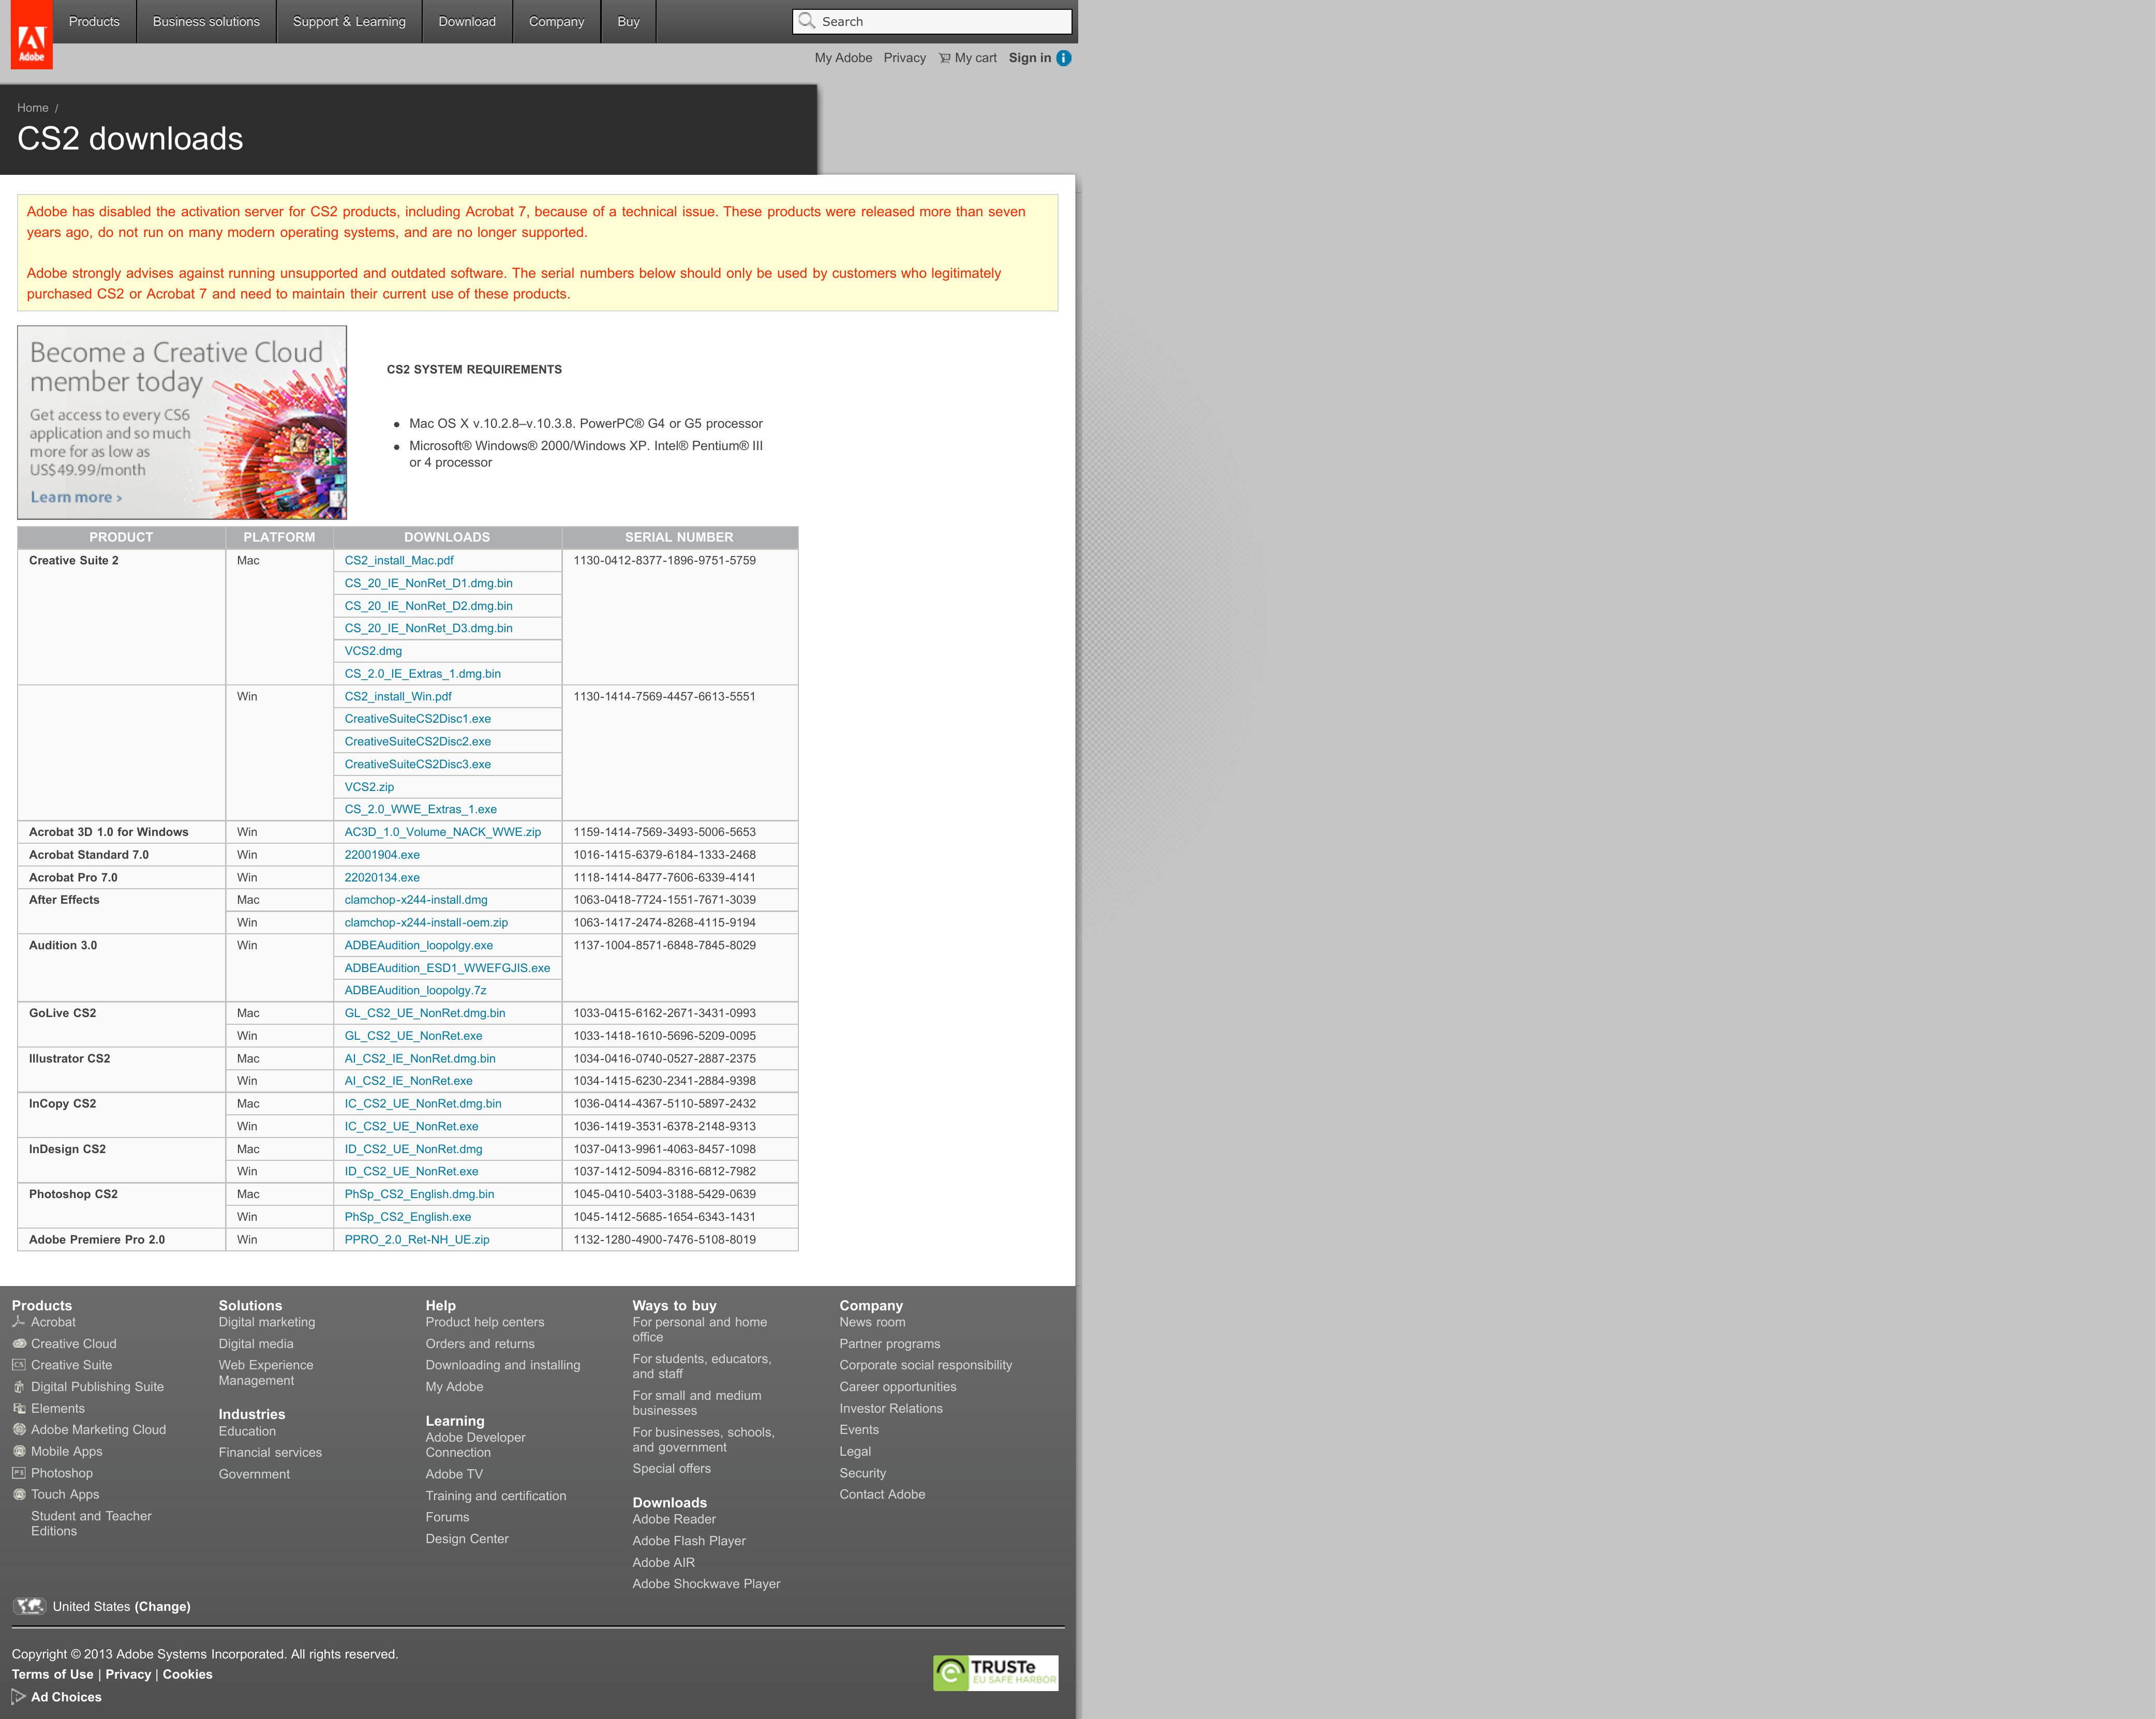The image size is (2156, 1719).
Task: Open the Support & Learning menu
Action: pos(349,21)
